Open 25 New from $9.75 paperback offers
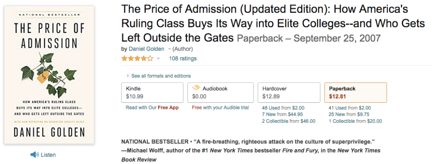Image resolution: width=446 pixels, height=164 pixels. click(349, 114)
